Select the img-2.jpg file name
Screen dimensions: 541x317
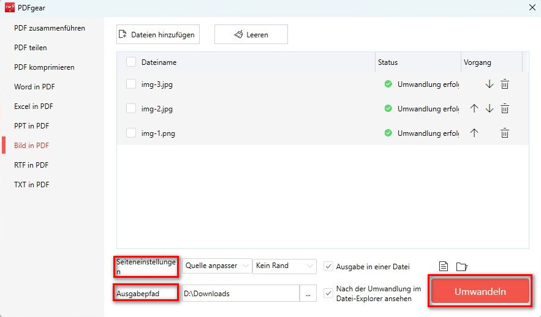click(x=157, y=109)
